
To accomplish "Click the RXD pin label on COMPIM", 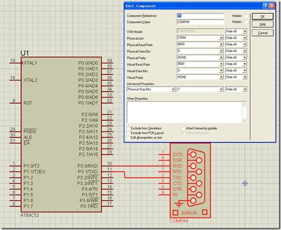I will pos(177,166).
